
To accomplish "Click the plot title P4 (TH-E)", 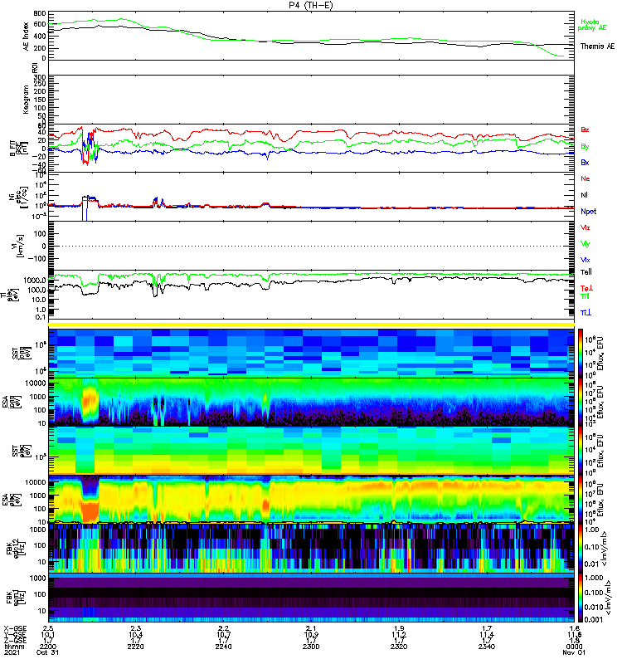I will pyautogui.click(x=311, y=5).
